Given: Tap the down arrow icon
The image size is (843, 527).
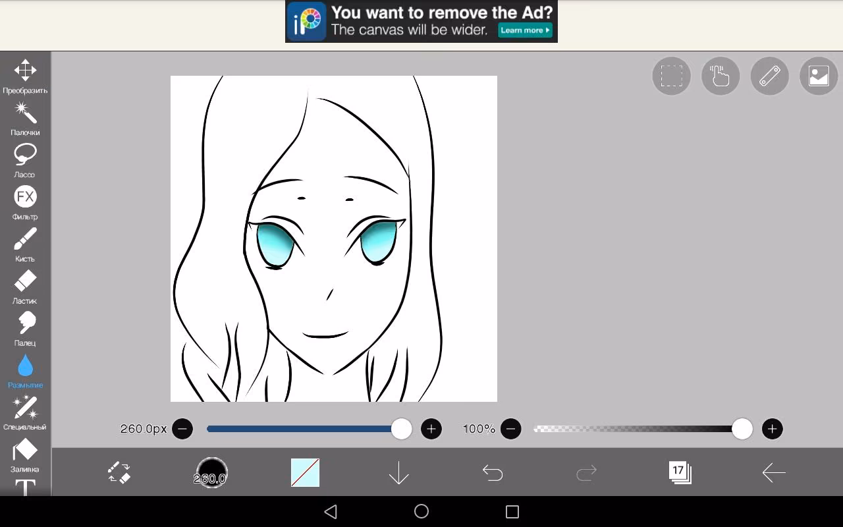Looking at the screenshot, I should click(x=399, y=472).
